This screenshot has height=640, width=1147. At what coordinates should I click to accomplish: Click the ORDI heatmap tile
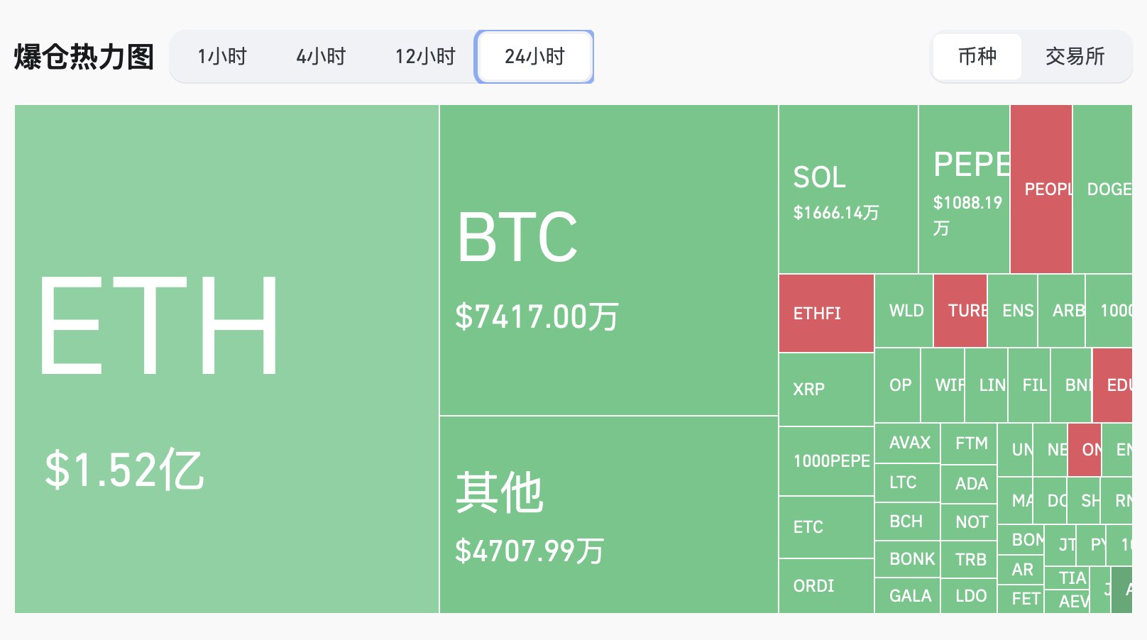[x=826, y=586]
